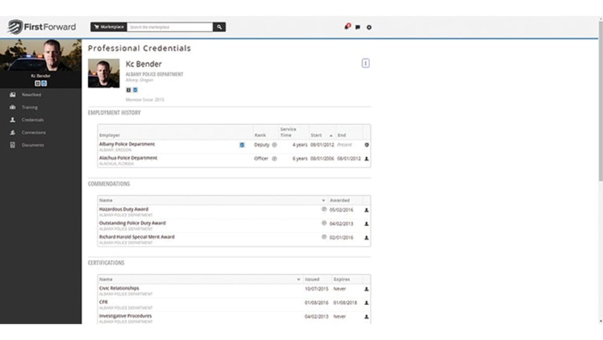Open Connections in the sidebar
Viewport: 603px width, 340px height.
(33, 132)
